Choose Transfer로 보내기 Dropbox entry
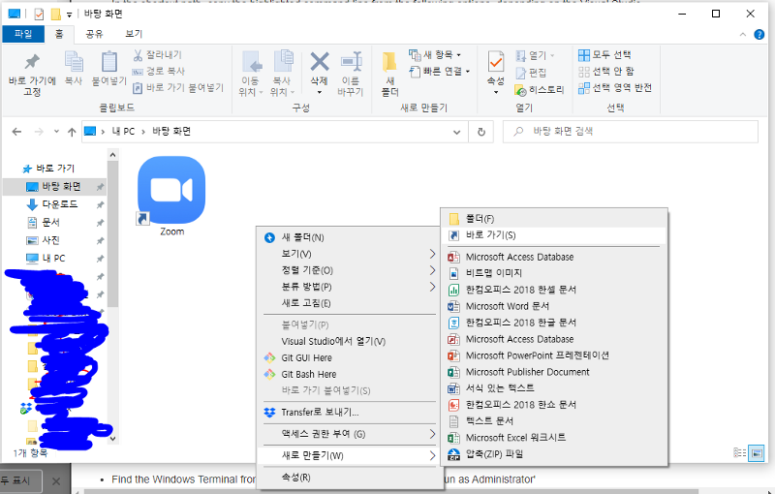This screenshot has height=494, width=775. [x=349, y=412]
